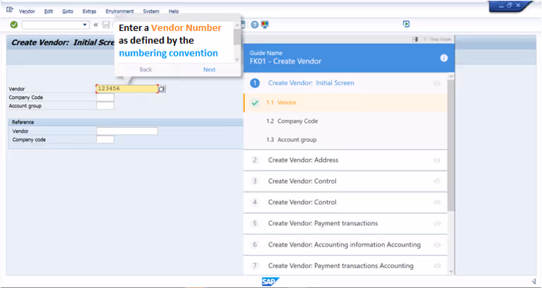This screenshot has height=288, width=542.
Task: Click the Reference Company code input field
Action: tap(105, 140)
